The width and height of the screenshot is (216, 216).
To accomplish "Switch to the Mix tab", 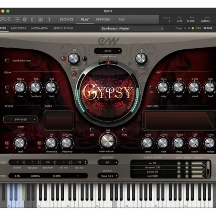I will [122, 19].
